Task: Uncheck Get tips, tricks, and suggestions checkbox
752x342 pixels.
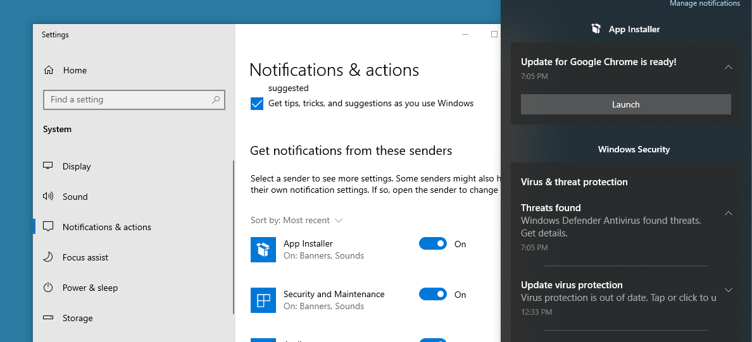Action: coord(257,104)
